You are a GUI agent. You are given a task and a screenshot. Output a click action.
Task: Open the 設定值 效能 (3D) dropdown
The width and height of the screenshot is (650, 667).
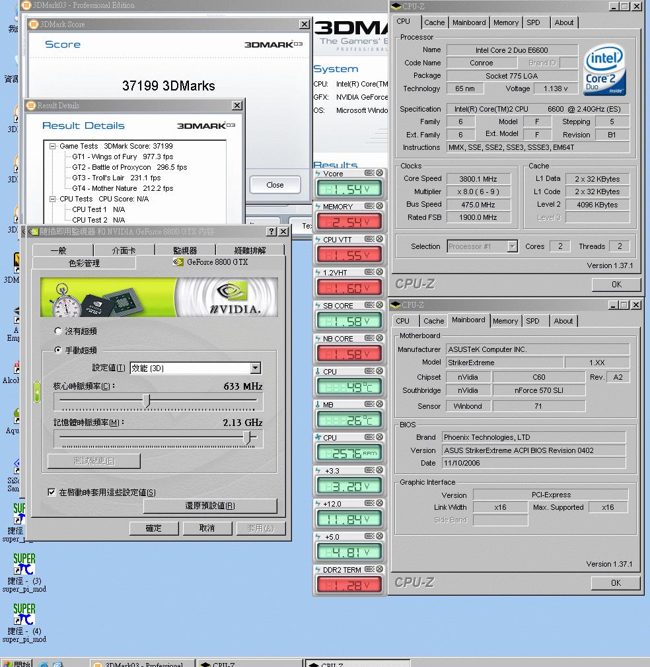pos(255,368)
